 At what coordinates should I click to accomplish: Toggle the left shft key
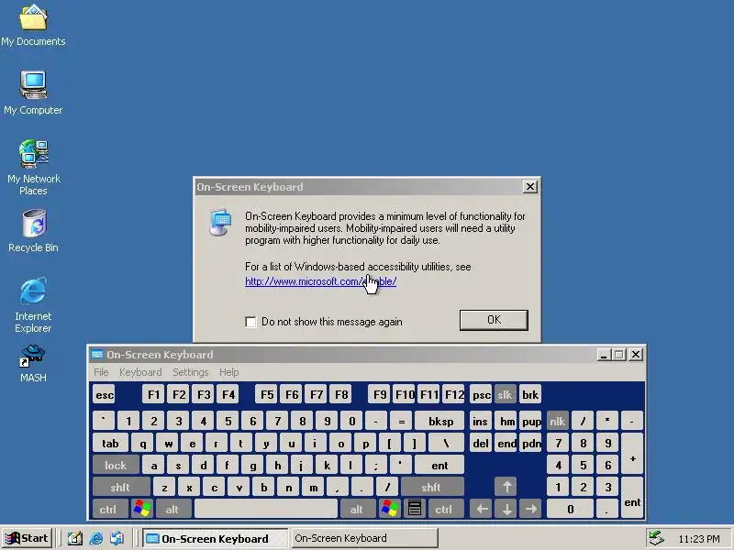click(120, 487)
